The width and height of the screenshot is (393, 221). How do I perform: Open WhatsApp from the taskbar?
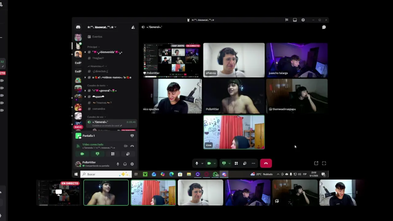coord(215,174)
